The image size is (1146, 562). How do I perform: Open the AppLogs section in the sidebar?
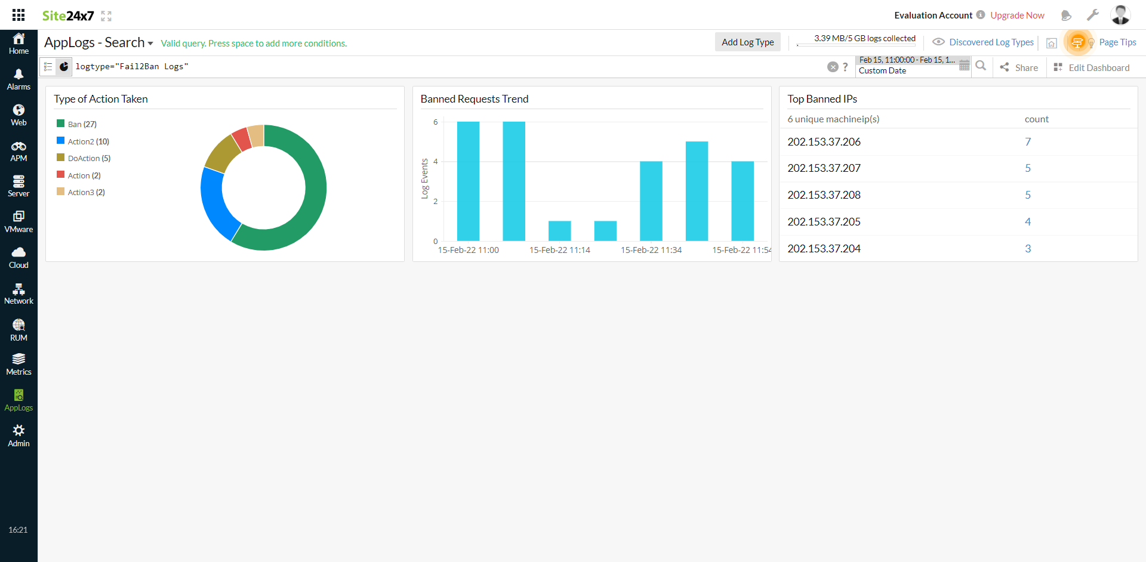(x=19, y=399)
